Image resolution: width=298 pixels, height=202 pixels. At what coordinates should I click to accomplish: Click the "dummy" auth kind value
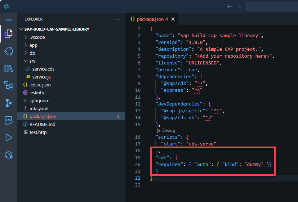pyautogui.click(x=254, y=165)
